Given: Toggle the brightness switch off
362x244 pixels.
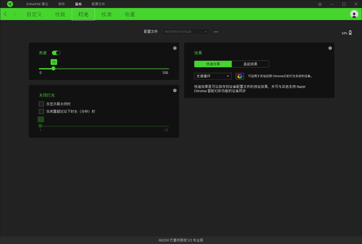Looking at the screenshot, I should tap(56, 53).
